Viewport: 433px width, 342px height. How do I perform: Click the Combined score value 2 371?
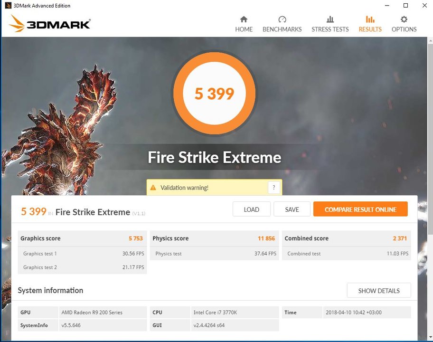click(400, 238)
